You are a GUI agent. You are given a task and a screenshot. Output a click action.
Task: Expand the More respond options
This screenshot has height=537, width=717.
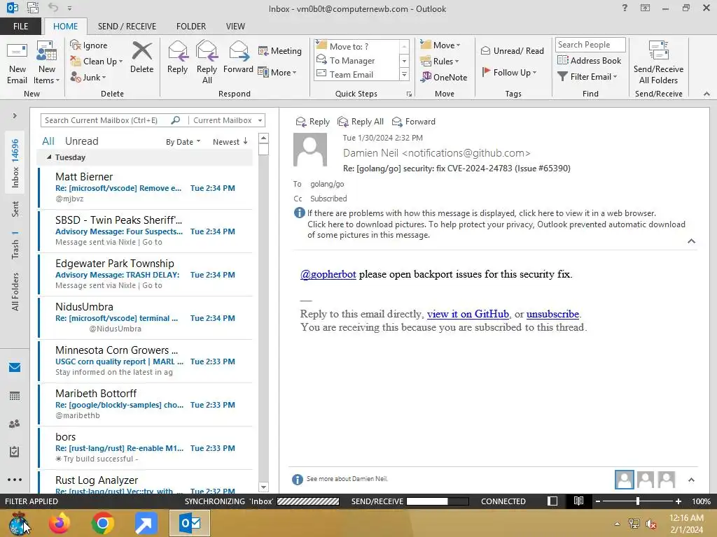[277, 72]
